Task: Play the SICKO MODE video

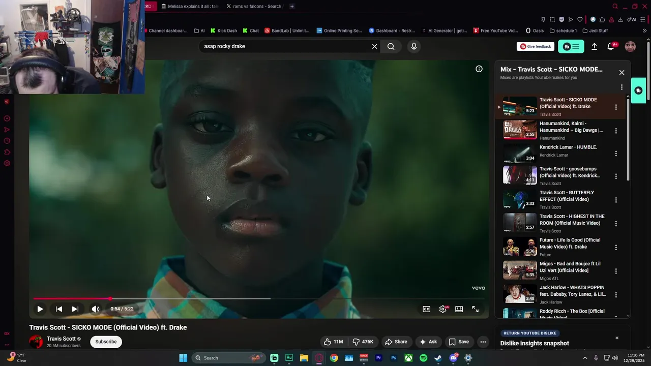Action: pyautogui.click(x=40, y=309)
